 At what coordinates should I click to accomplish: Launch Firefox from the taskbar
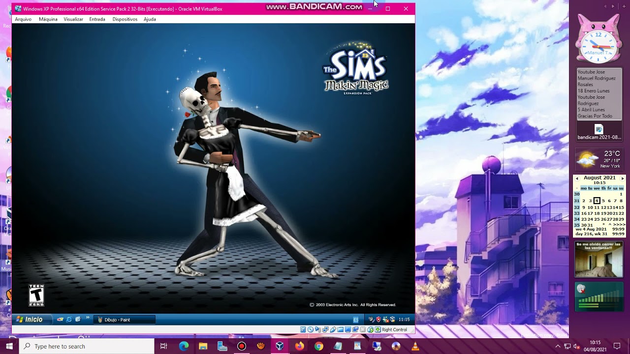click(299, 346)
